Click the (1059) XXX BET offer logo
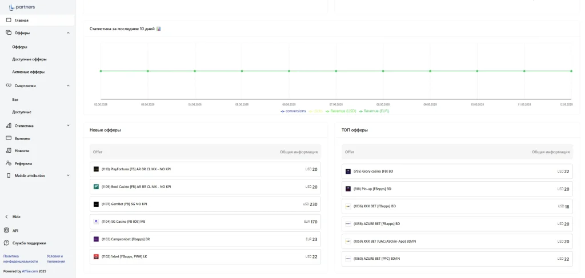Viewport: 585px width, 278px height. coord(348,241)
